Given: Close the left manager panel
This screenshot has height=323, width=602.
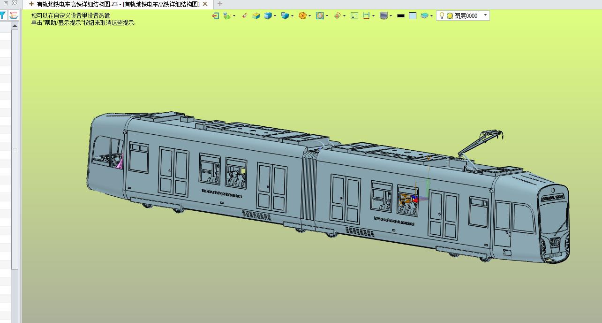Looking at the screenshot, I should [15, 3].
